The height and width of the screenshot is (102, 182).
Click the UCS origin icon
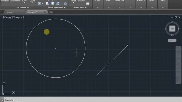point(3,94)
